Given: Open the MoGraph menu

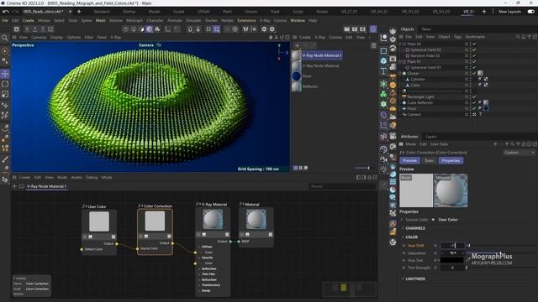Looking at the screenshot, I should [134, 20].
